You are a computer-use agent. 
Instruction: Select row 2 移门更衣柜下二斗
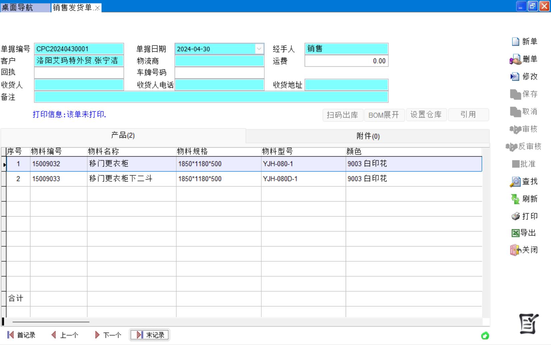pyautogui.click(x=120, y=179)
